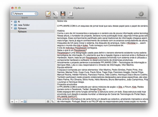The height and width of the screenshot is (117, 158).
Task: Click inside the Pplware search field
Action: [x=25, y=13]
